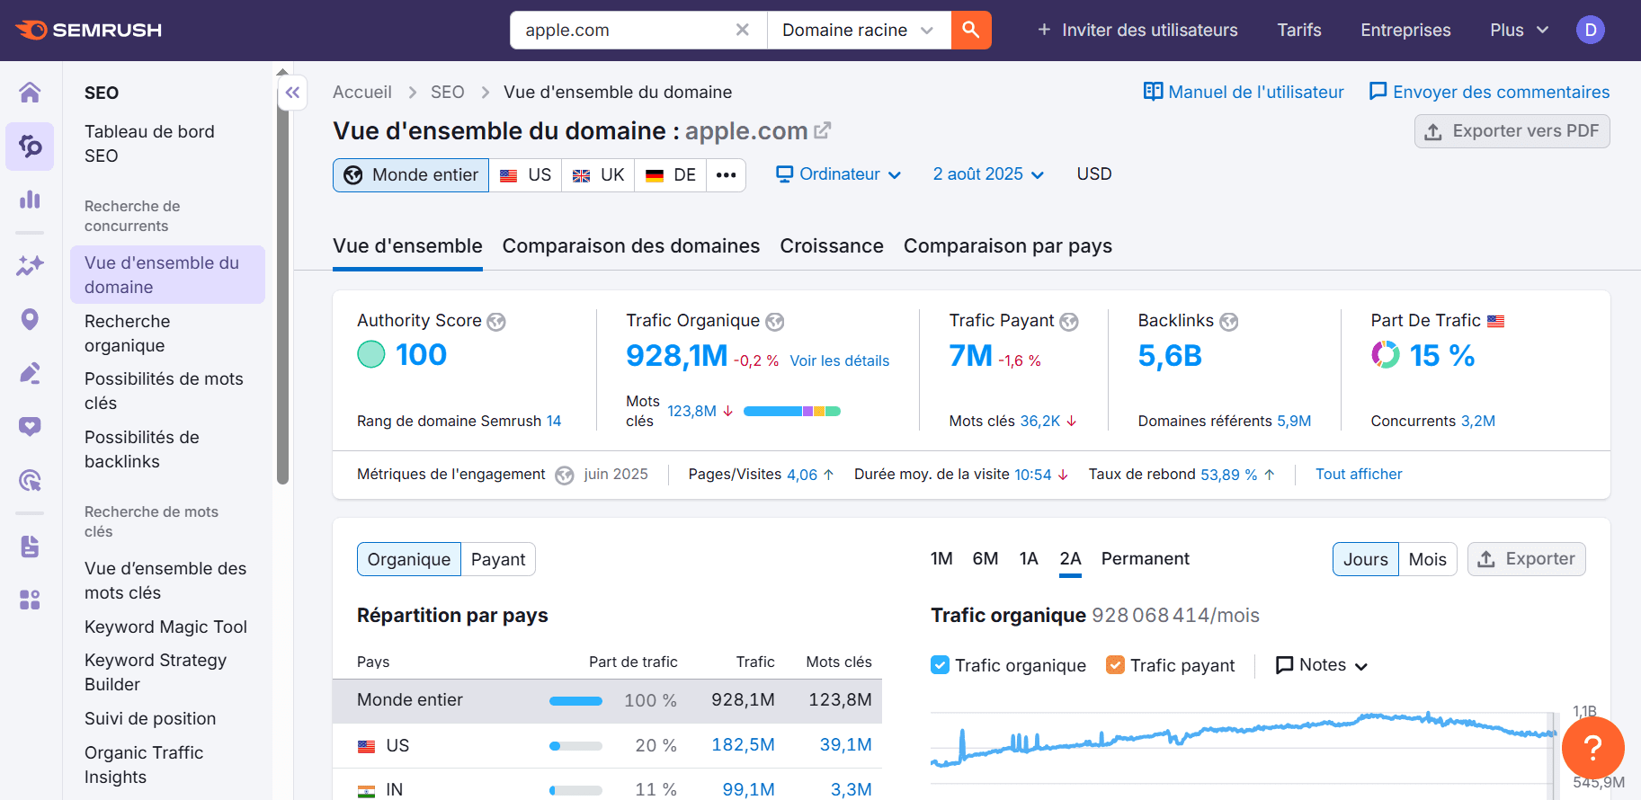1641x800 pixels.
Task: Open the USD currency selector
Action: tap(1094, 174)
